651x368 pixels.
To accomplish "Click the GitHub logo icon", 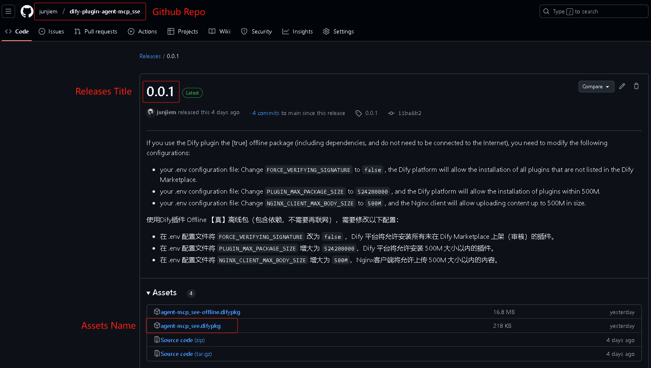I will click(x=26, y=11).
